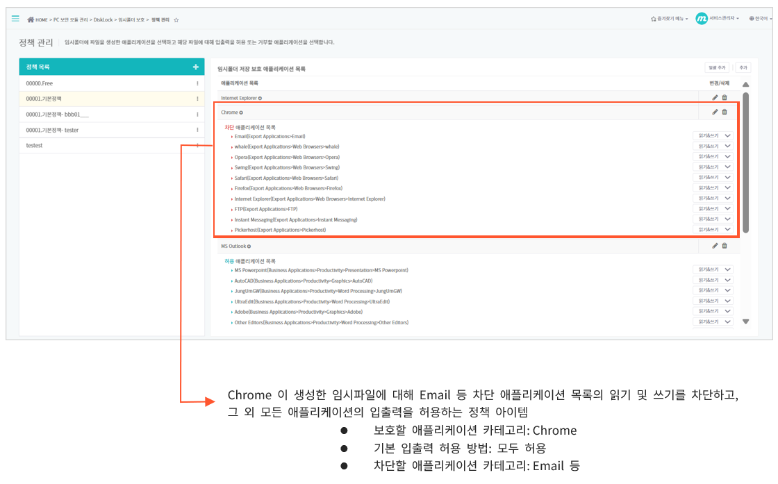Image resolution: width=778 pixels, height=484 pixels.
Task: Open the hamburger navigation menu
Action: 15,18
